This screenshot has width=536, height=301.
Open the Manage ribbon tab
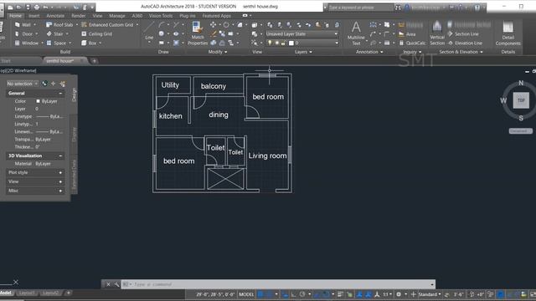coord(117,16)
